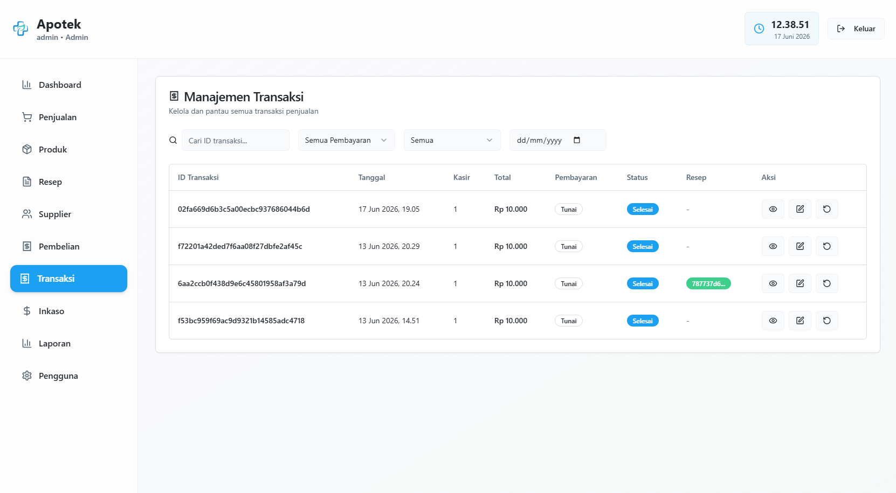View transaction 6aa2ccb0f438 with eye icon
This screenshot has height=493, width=896.
coord(773,283)
